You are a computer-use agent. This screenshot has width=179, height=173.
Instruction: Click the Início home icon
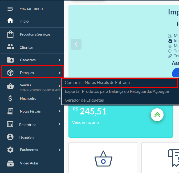tap(10, 21)
